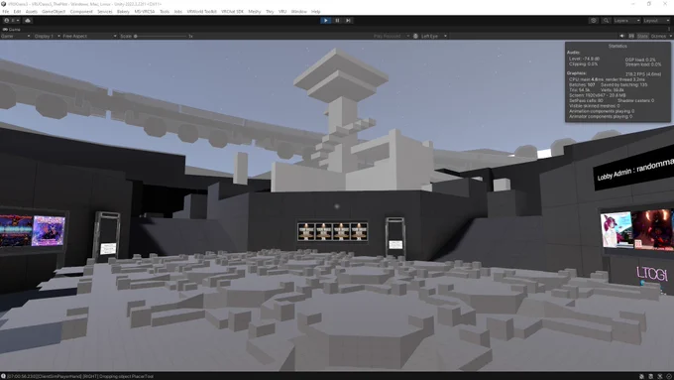The height and width of the screenshot is (380, 674).
Task: Open the Component menu
Action: coord(81,12)
